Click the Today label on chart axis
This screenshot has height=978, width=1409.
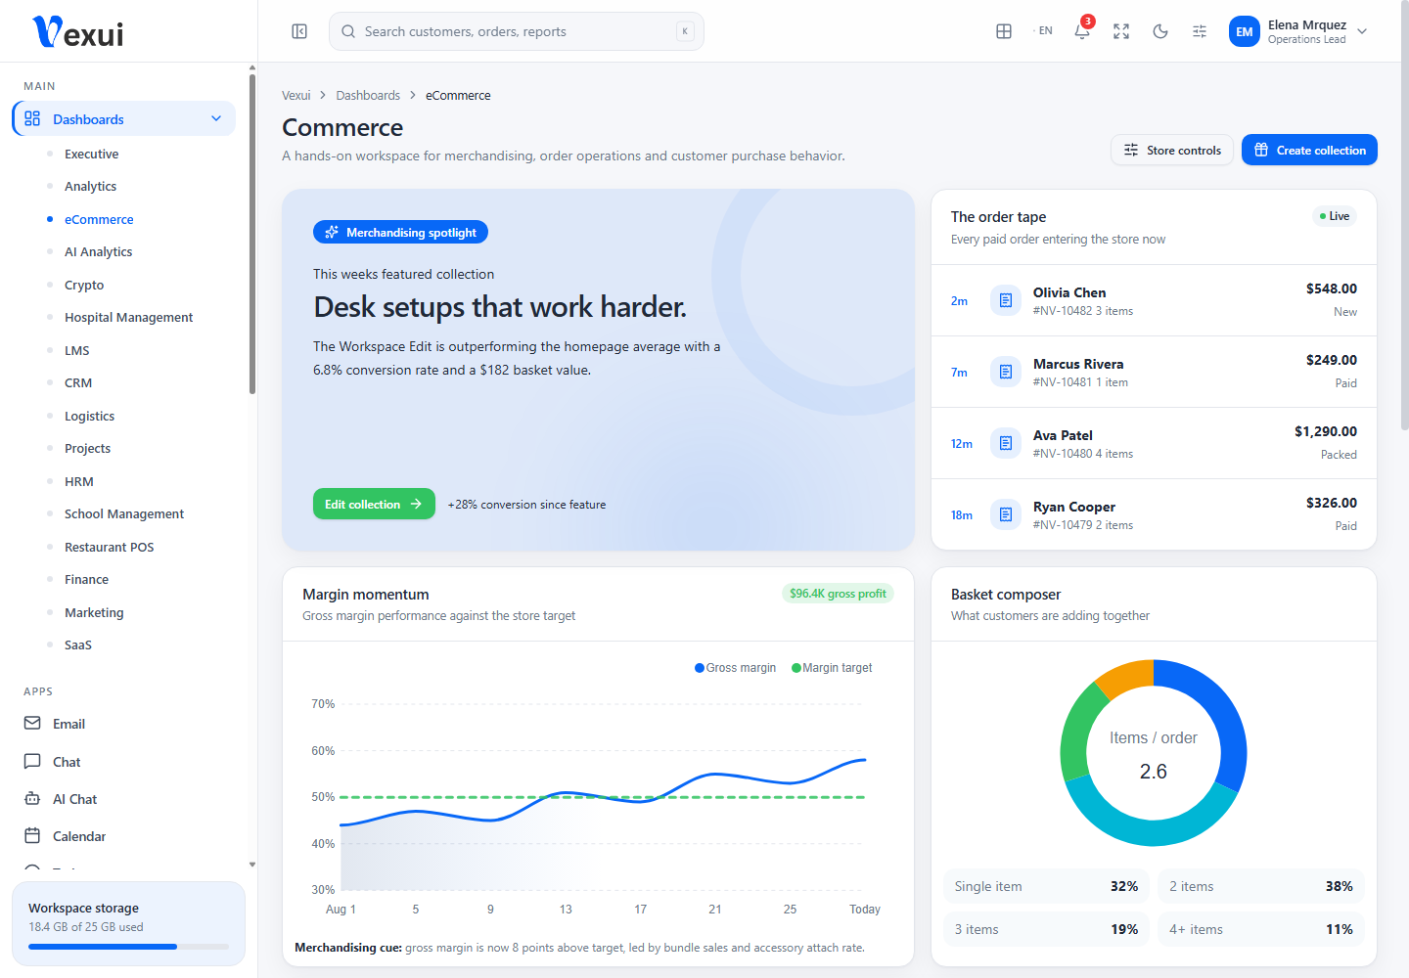(x=865, y=910)
